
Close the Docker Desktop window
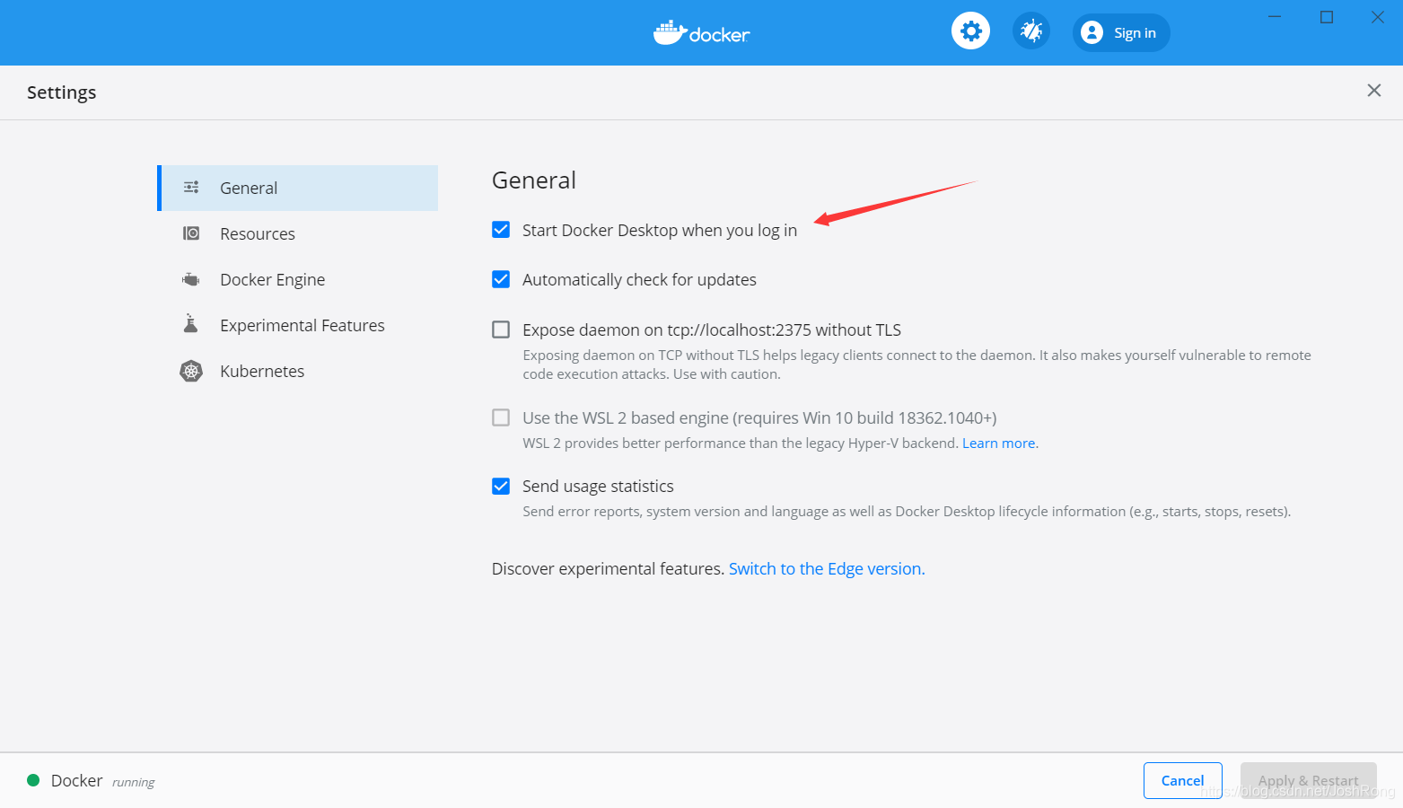click(1378, 17)
